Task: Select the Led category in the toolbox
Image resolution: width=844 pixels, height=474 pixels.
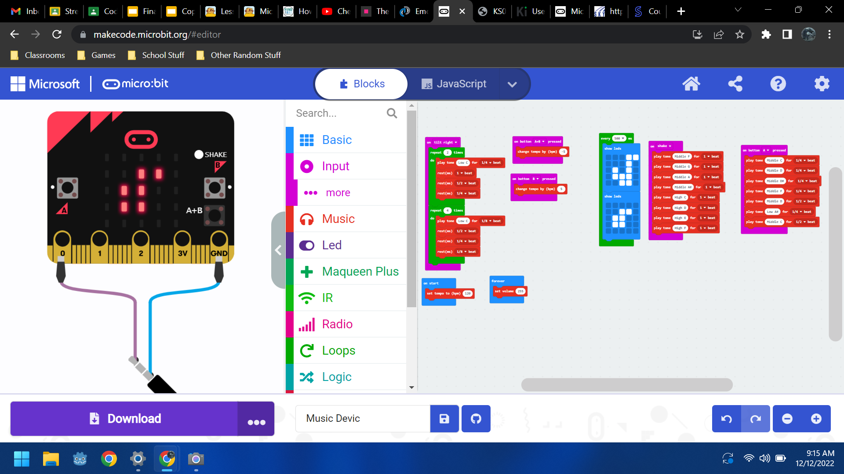Action: coord(331,245)
